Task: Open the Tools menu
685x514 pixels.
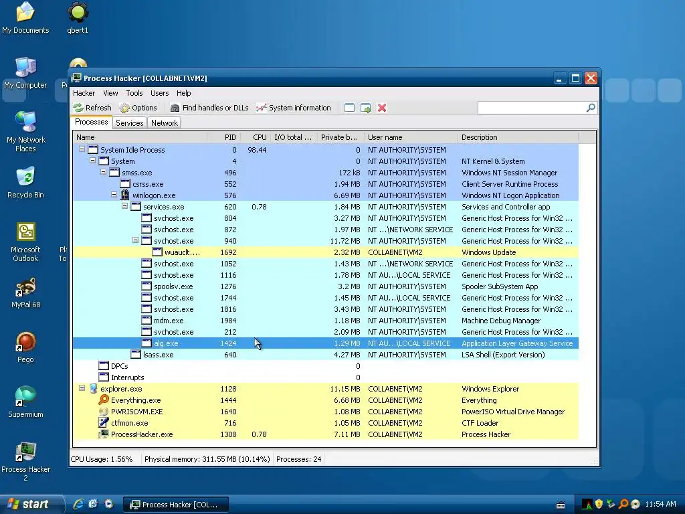Action: [x=134, y=93]
